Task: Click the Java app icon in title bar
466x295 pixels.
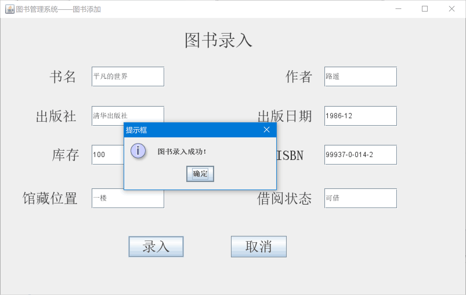Action: tap(10, 9)
